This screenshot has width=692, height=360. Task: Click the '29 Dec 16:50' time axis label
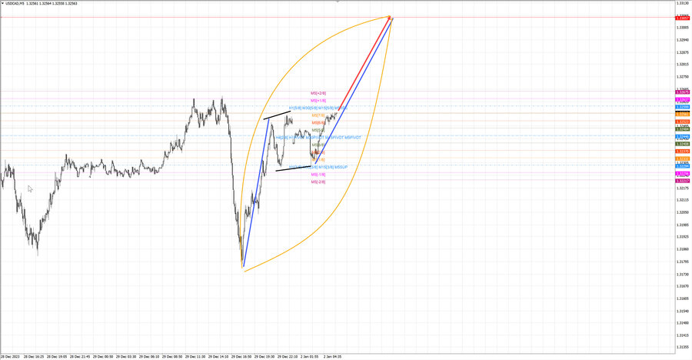pos(241,356)
